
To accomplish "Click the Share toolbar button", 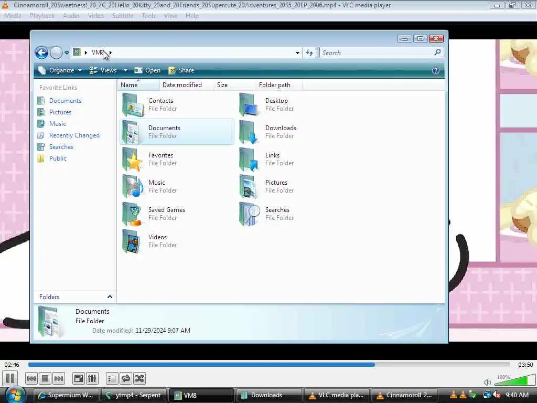I will (181, 70).
